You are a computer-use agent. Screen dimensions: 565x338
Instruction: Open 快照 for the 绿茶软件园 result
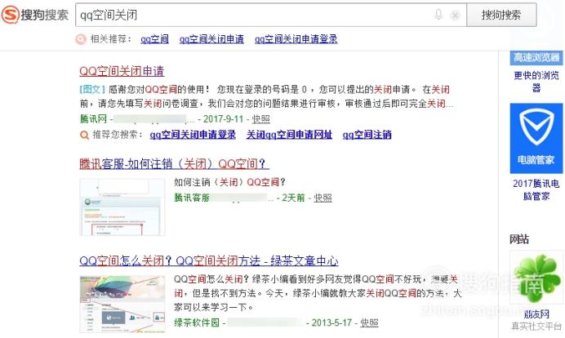click(x=369, y=322)
